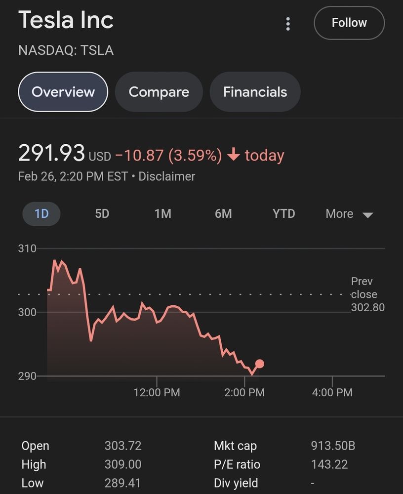Open the three-dot more options menu
The height and width of the screenshot is (494, 403).
[x=288, y=24]
